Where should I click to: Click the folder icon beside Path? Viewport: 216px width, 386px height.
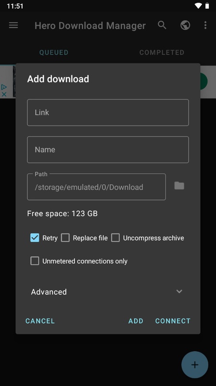coord(179,186)
